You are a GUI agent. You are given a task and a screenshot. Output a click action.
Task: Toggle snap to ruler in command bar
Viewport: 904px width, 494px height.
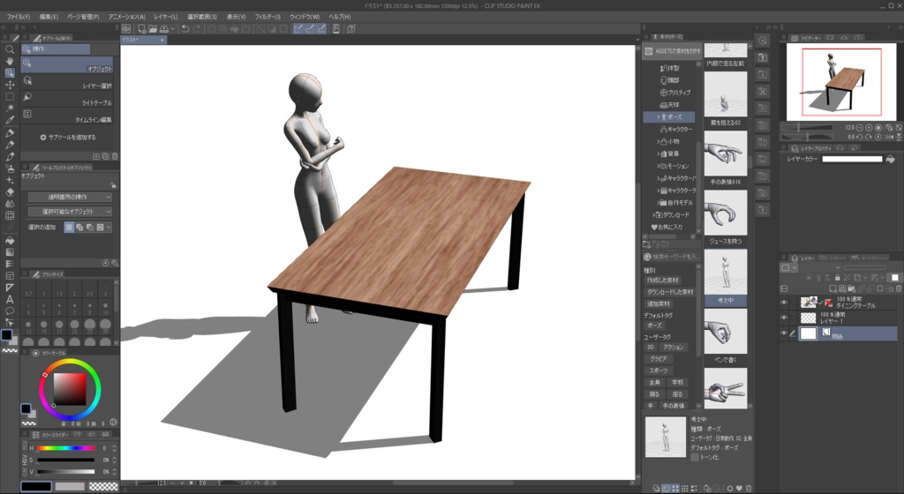(x=298, y=28)
